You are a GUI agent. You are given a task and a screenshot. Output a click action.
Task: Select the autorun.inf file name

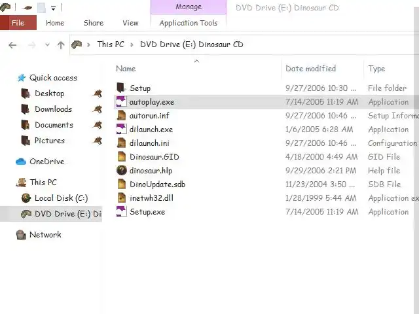pos(149,116)
